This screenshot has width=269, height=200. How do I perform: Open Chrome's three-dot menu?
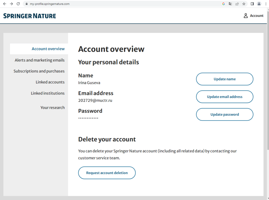266,4
